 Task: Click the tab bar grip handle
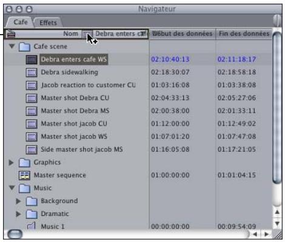[277, 21]
